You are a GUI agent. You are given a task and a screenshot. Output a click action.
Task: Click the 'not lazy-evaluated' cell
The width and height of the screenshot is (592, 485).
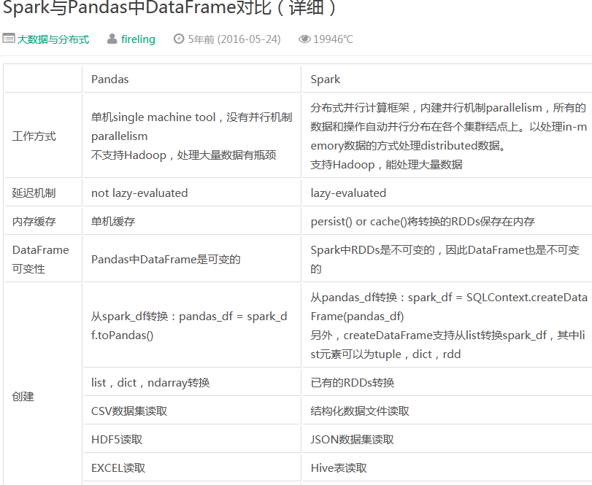point(192,193)
